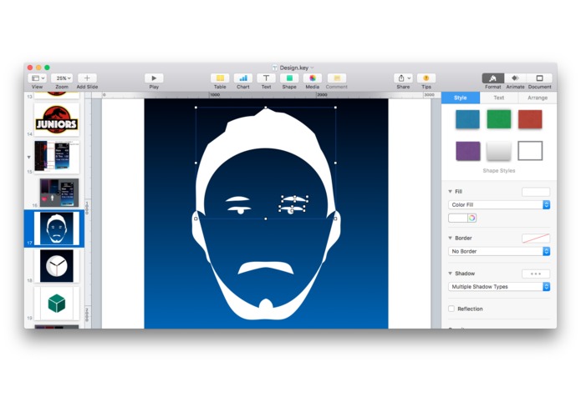Select the clock slide 18 thumbnail
The height and width of the screenshot is (412, 581).
[57, 266]
